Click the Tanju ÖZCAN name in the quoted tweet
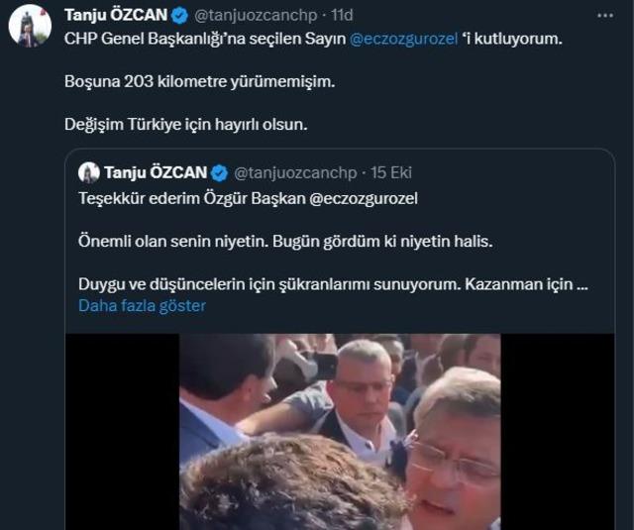Screen dimensions: 634x530 (x=156, y=172)
